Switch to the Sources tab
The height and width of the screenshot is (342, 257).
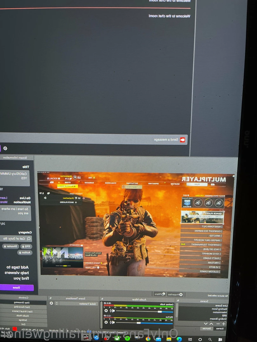(207, 328)
